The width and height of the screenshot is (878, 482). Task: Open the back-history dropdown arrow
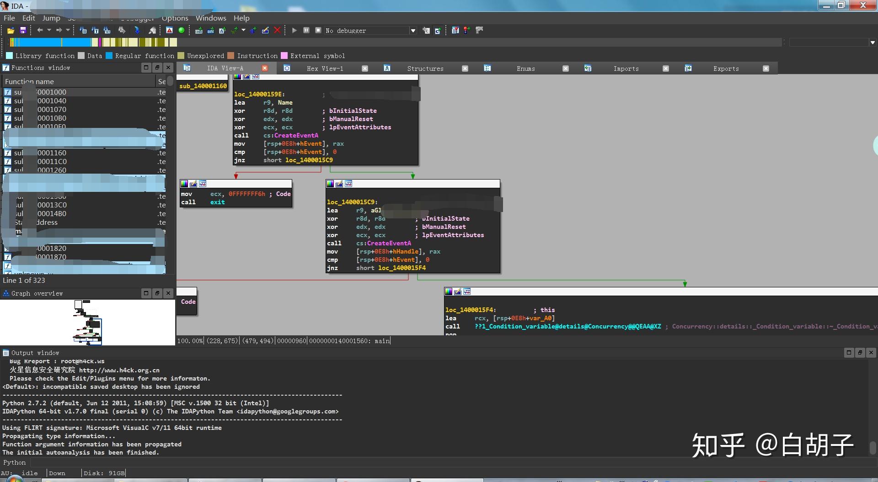point(49,30)
